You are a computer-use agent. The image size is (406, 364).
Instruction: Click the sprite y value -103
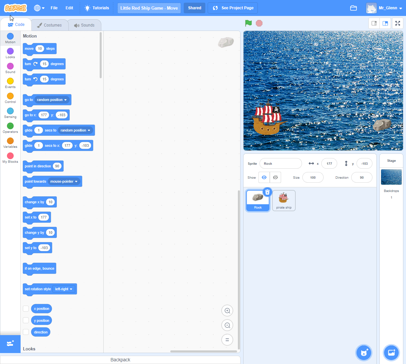click(x=364, y=164)
